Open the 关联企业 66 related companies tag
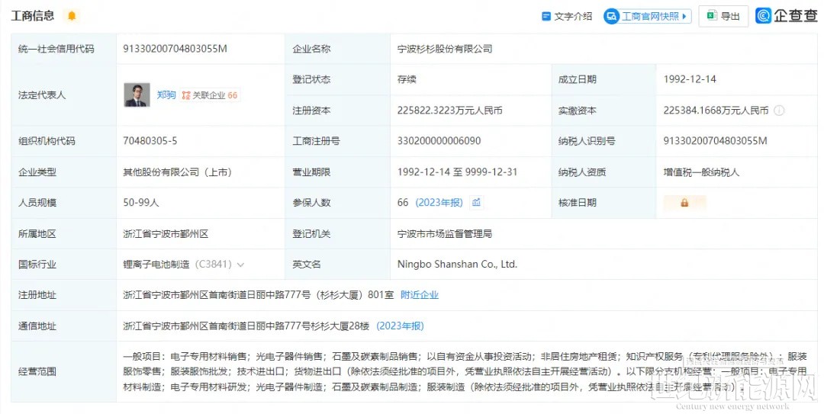The height and width of the screenshot is (414, 824). coord(210,95)
